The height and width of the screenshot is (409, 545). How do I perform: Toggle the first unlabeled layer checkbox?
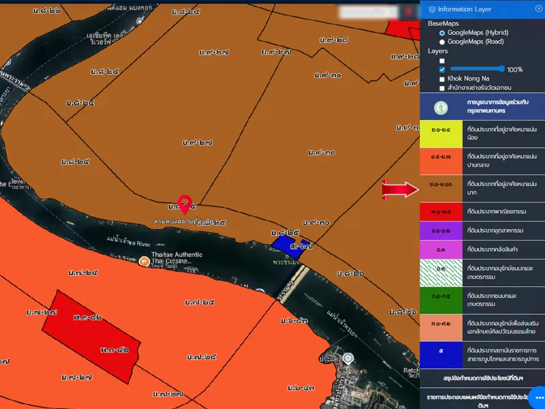click(x=442, y=61)
